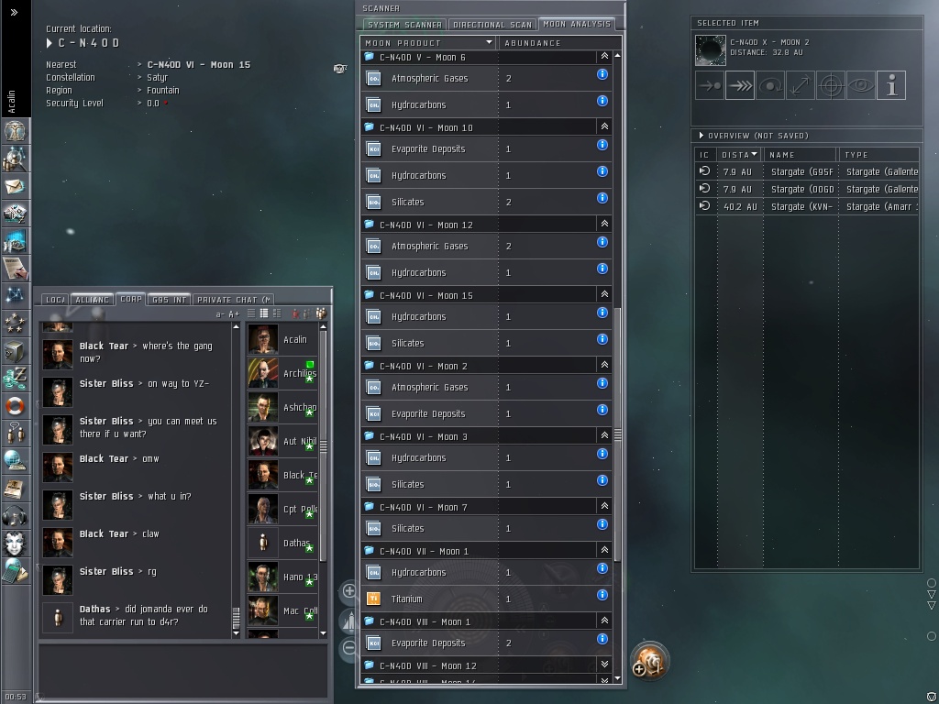Collapse C-N4OD V - Moon 6 group
The height and width of the screenshot is (704, 939).
pos(605,56)
